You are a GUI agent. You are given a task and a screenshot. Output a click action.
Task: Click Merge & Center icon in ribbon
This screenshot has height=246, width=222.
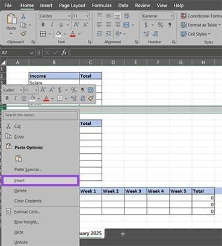126,25
